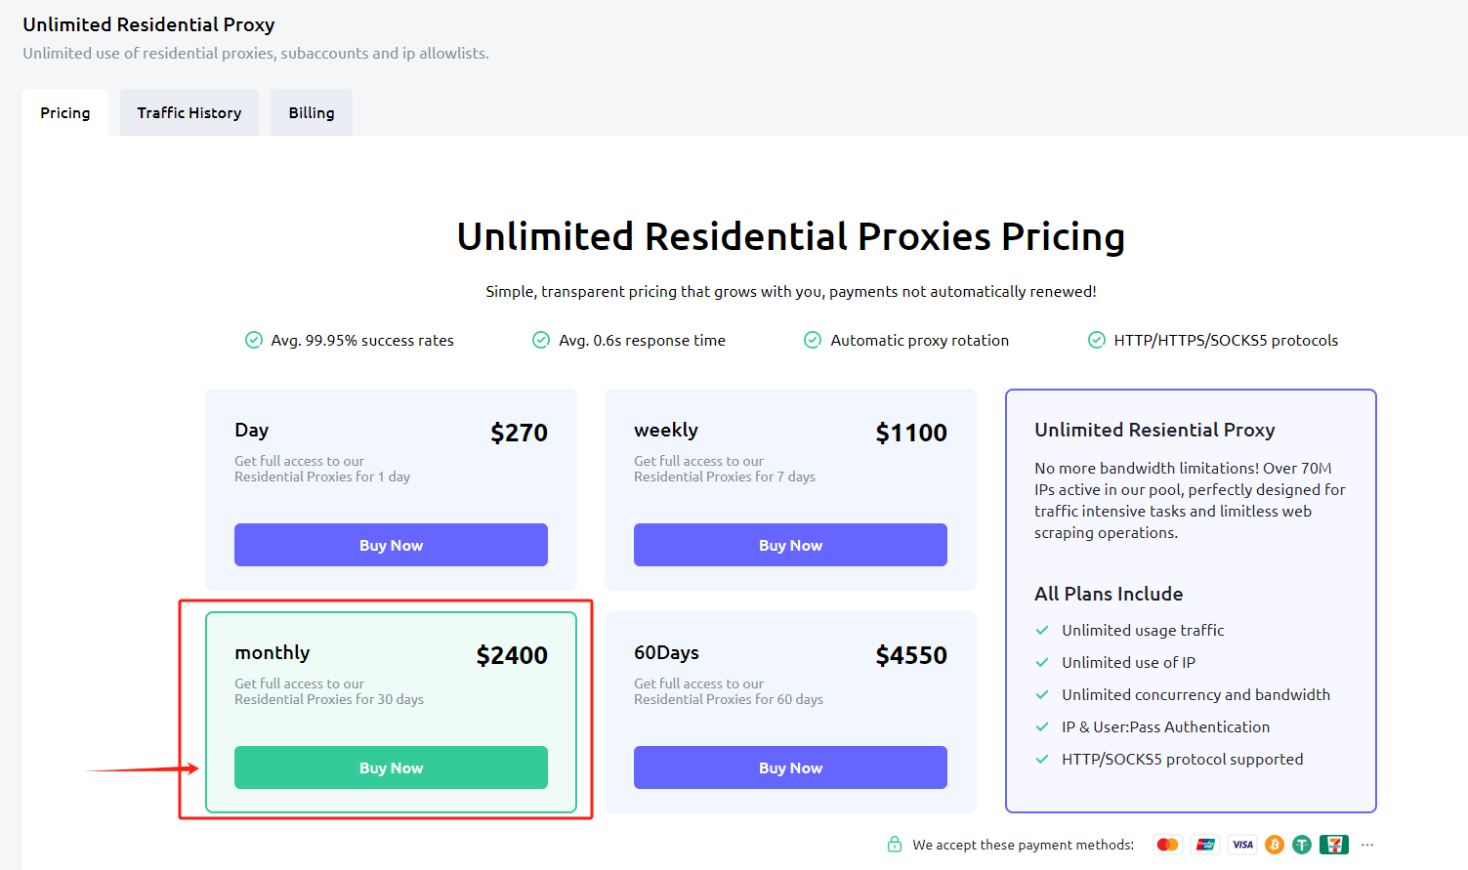The width and height of the screenshot is (1468, 870).
Task: Click the green lock icon beside payment methods
Action: coord(895,845)
